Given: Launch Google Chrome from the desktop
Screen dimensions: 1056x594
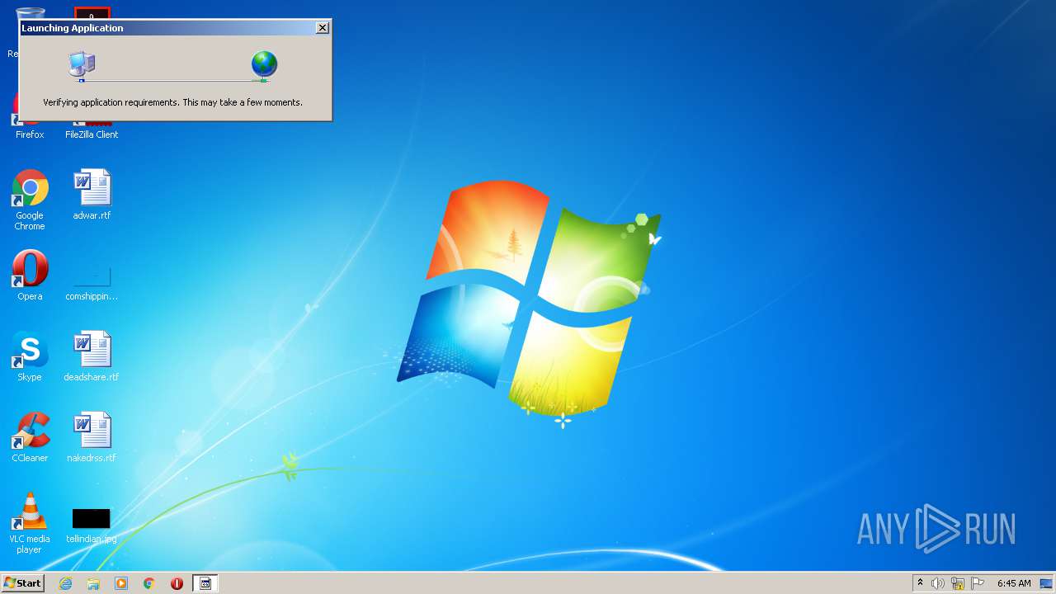Looking at the screenshot, I should coord(30,200).
